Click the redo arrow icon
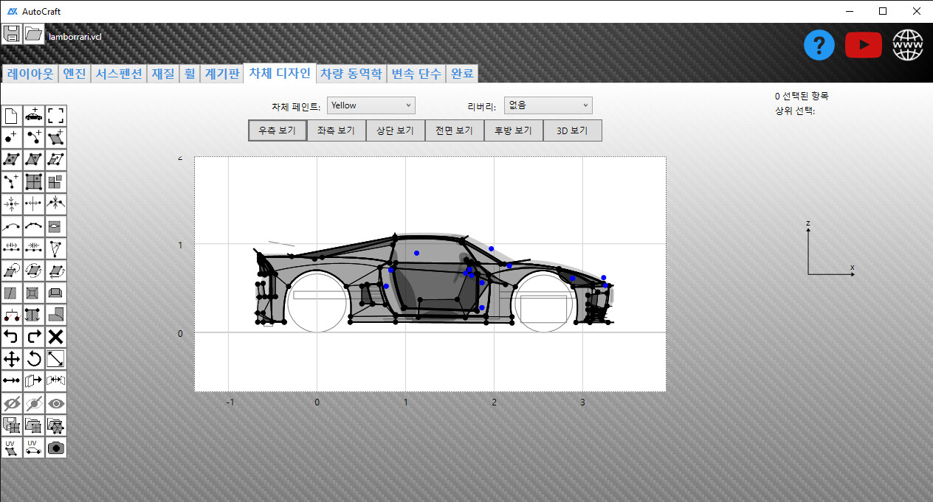This screenshot has width=933, height=502. pos(34,337)
